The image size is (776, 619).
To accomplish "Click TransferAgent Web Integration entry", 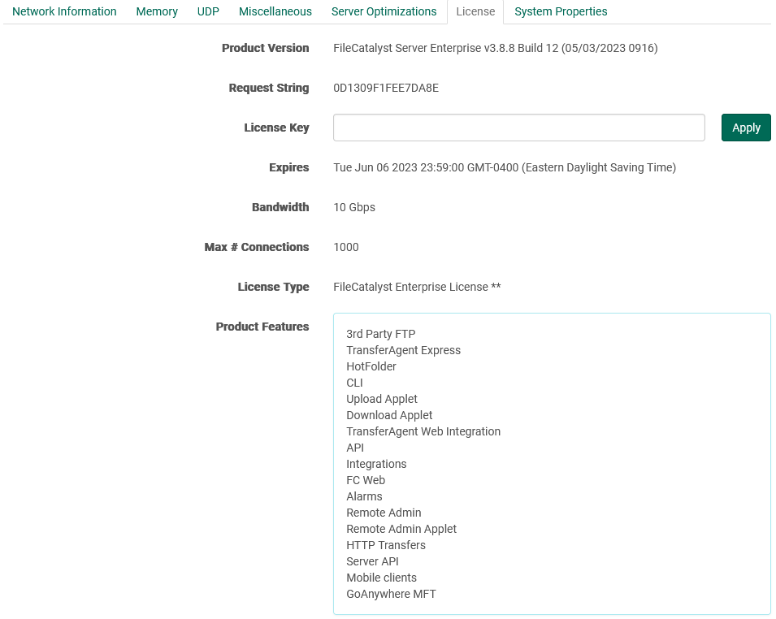I will pos(423,431).
